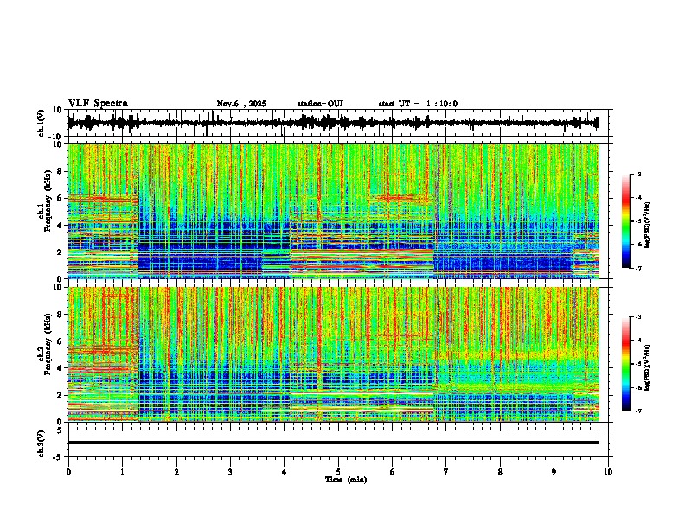This screenshot has height=529, width=685.
Task: Click the "Time (min)" axis label
Action: coord(346,480)
